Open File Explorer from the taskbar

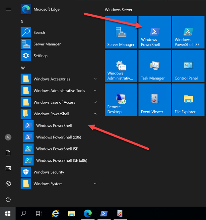pyautogui.click(x=72, y=214)
